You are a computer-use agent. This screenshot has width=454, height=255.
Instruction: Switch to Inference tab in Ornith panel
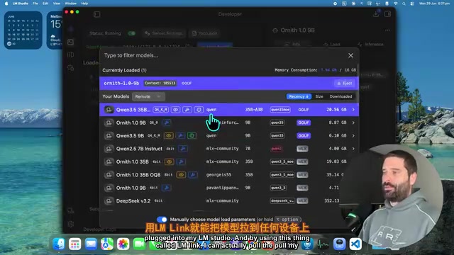click(x=370, y=44)
